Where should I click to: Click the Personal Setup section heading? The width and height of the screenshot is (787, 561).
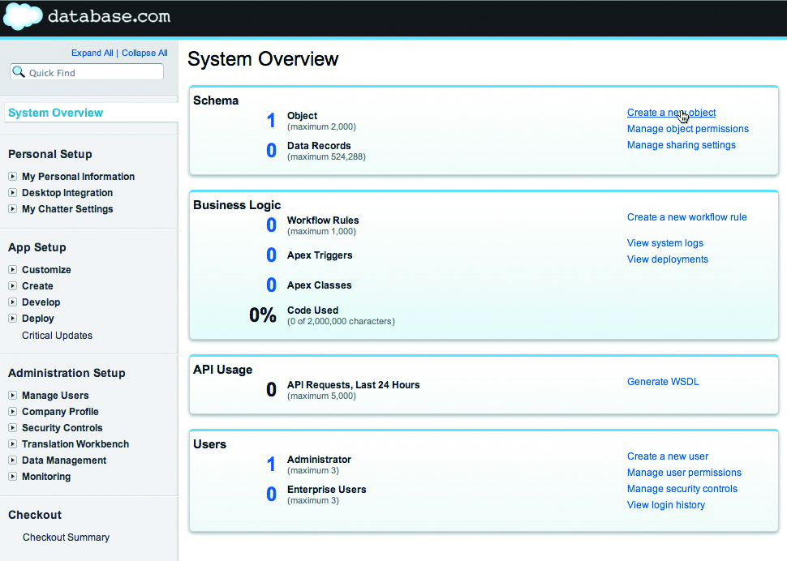pyautogui.click(x=50, y=154)
